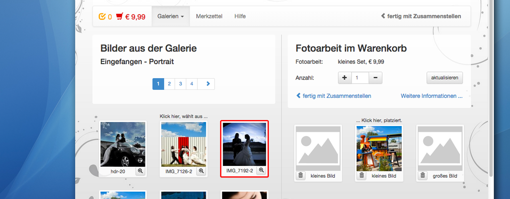510x199 pixels.
Task: Delete großes Bild via trash icon
Action: click(x=422, y=176)
